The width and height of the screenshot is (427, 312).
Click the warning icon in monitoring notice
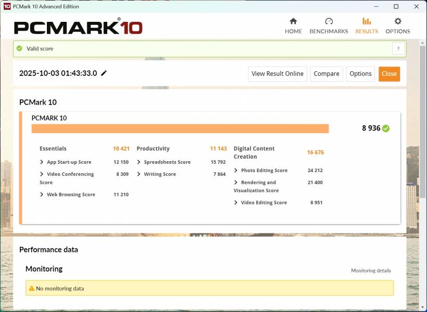pyautogui.click(x=31, y=288)
